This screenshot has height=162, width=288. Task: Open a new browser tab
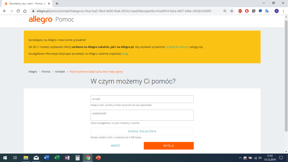pos(57,4)
